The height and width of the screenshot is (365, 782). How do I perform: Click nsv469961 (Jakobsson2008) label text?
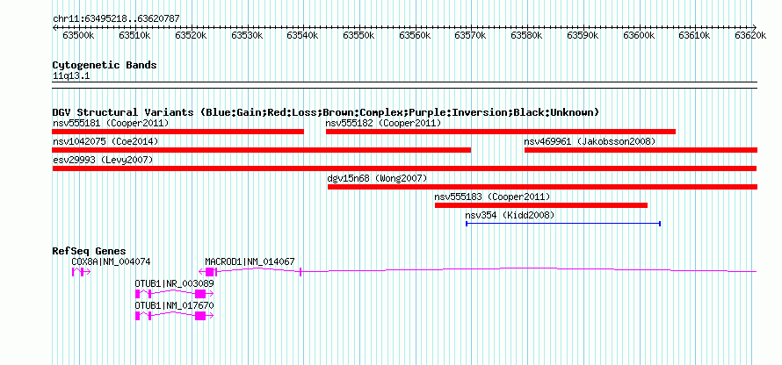click(590, 141)
